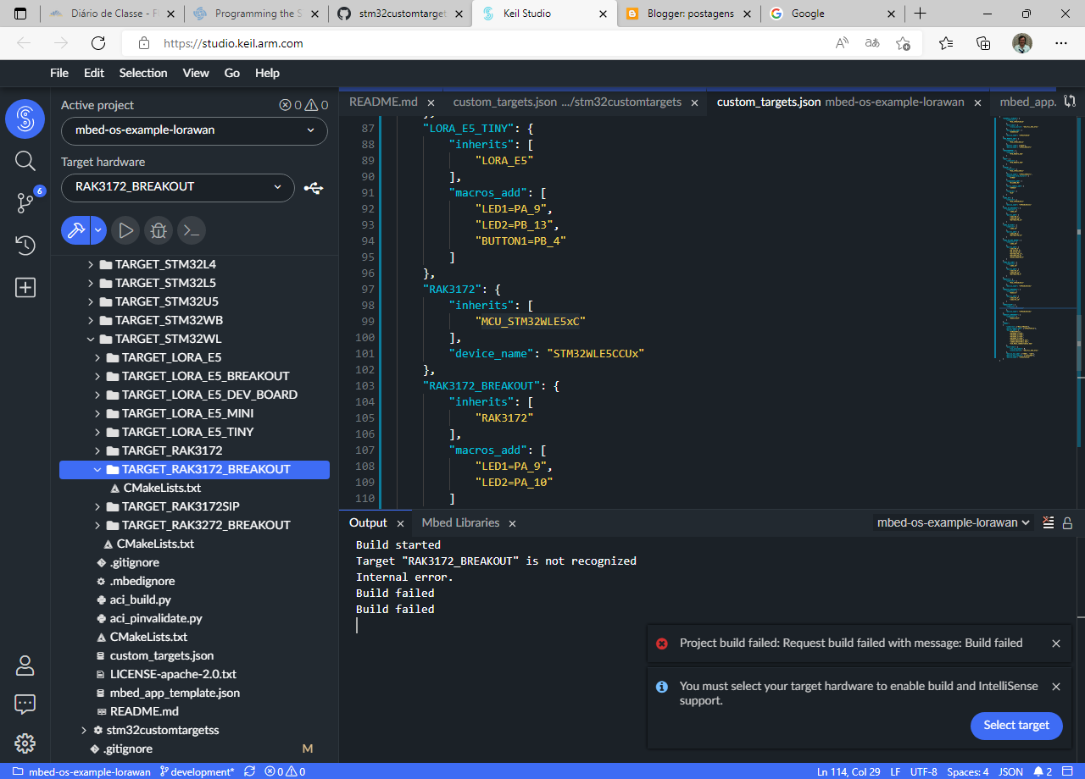Image resolution: width=1085 pixels, height=779 pixels.
Task: Start the debugger with the bug icon
Action: coord(158,229)
